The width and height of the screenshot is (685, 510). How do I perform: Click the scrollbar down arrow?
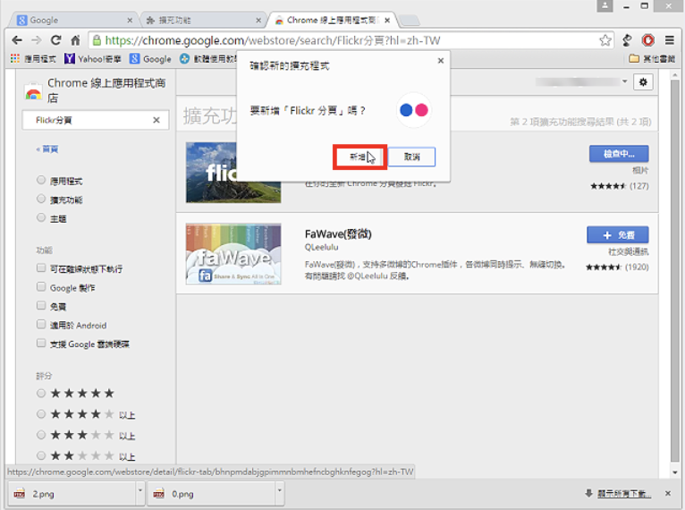pyautogui.click(x=675, y=472)
